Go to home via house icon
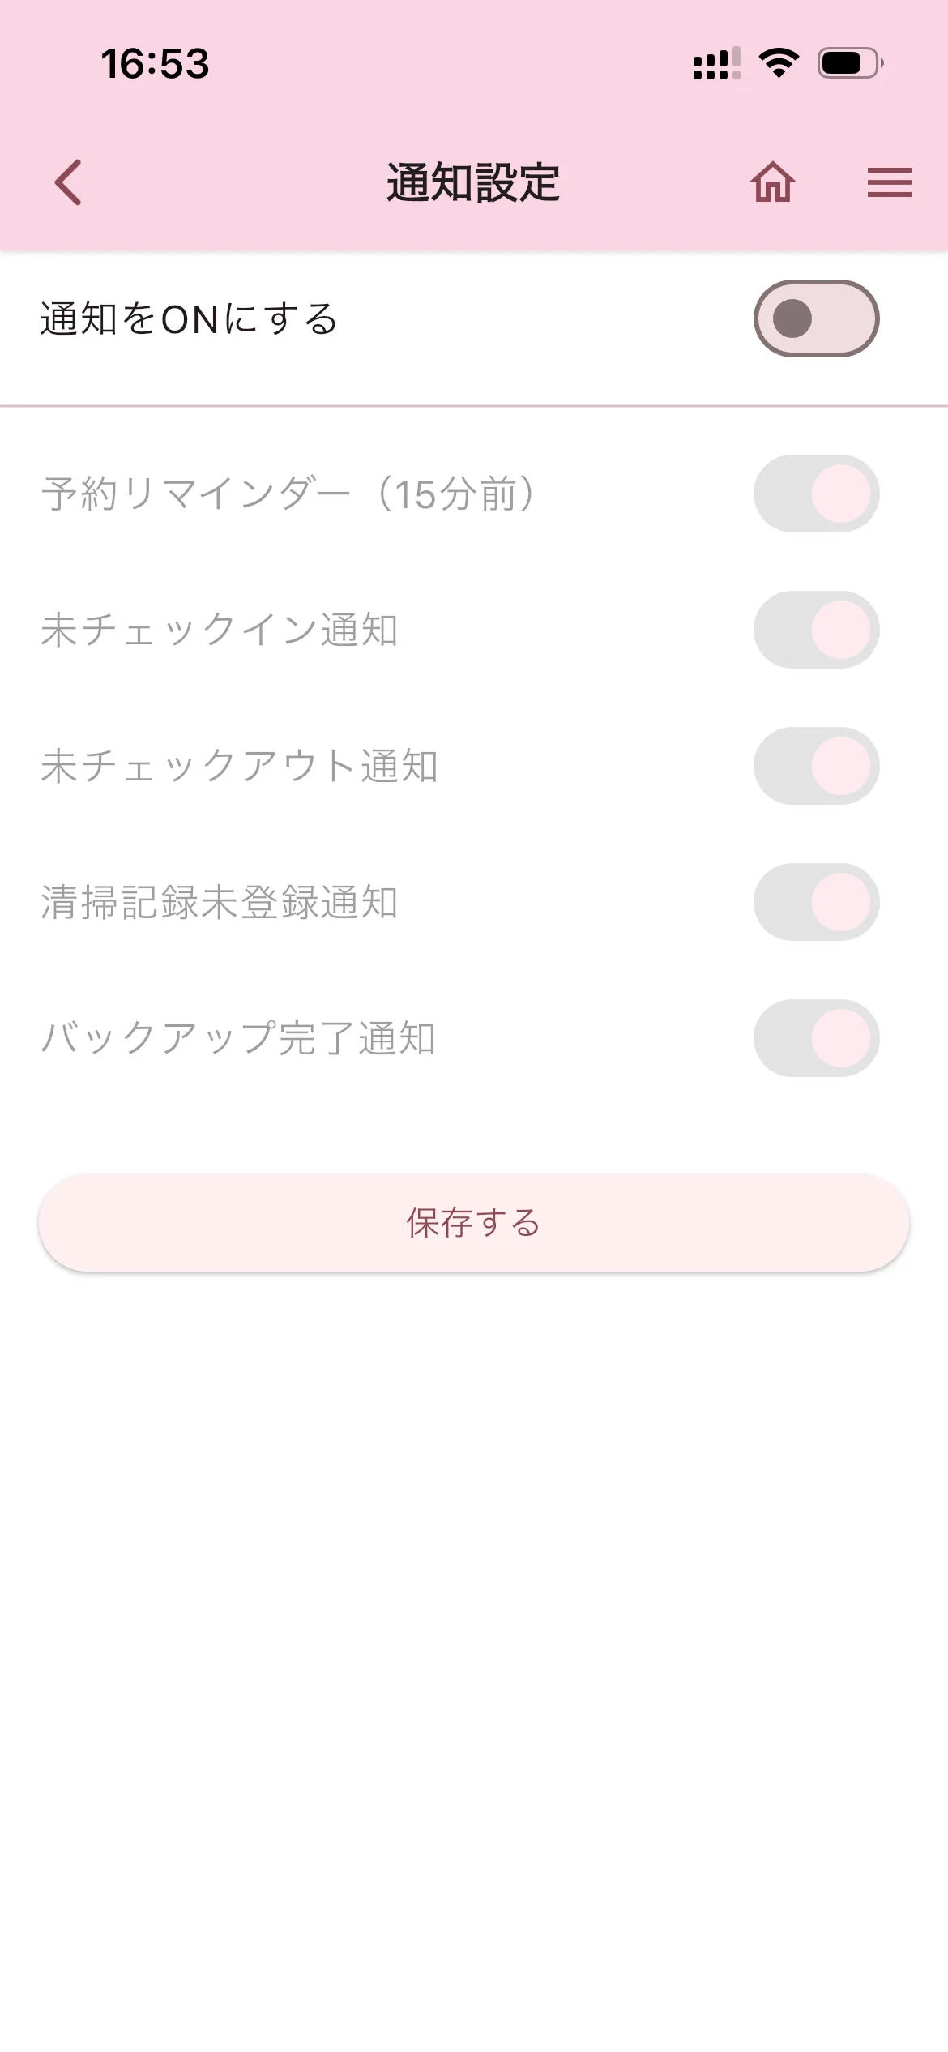The height and width of the screenshot is (2052, 948). tap(772, 182)
